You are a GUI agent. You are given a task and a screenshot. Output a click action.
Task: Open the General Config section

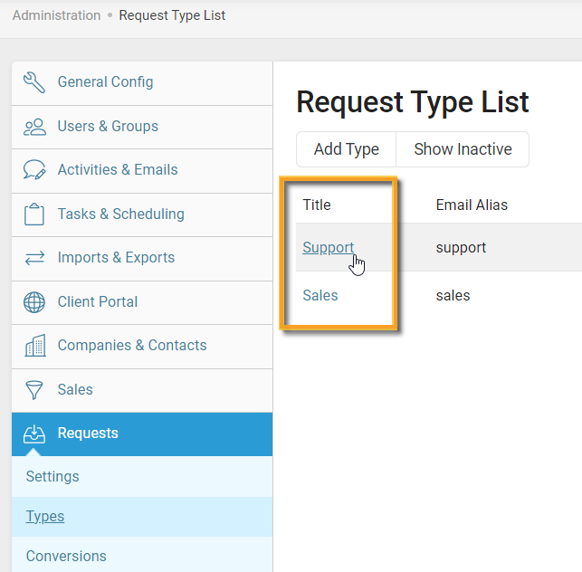click(105, 82)
